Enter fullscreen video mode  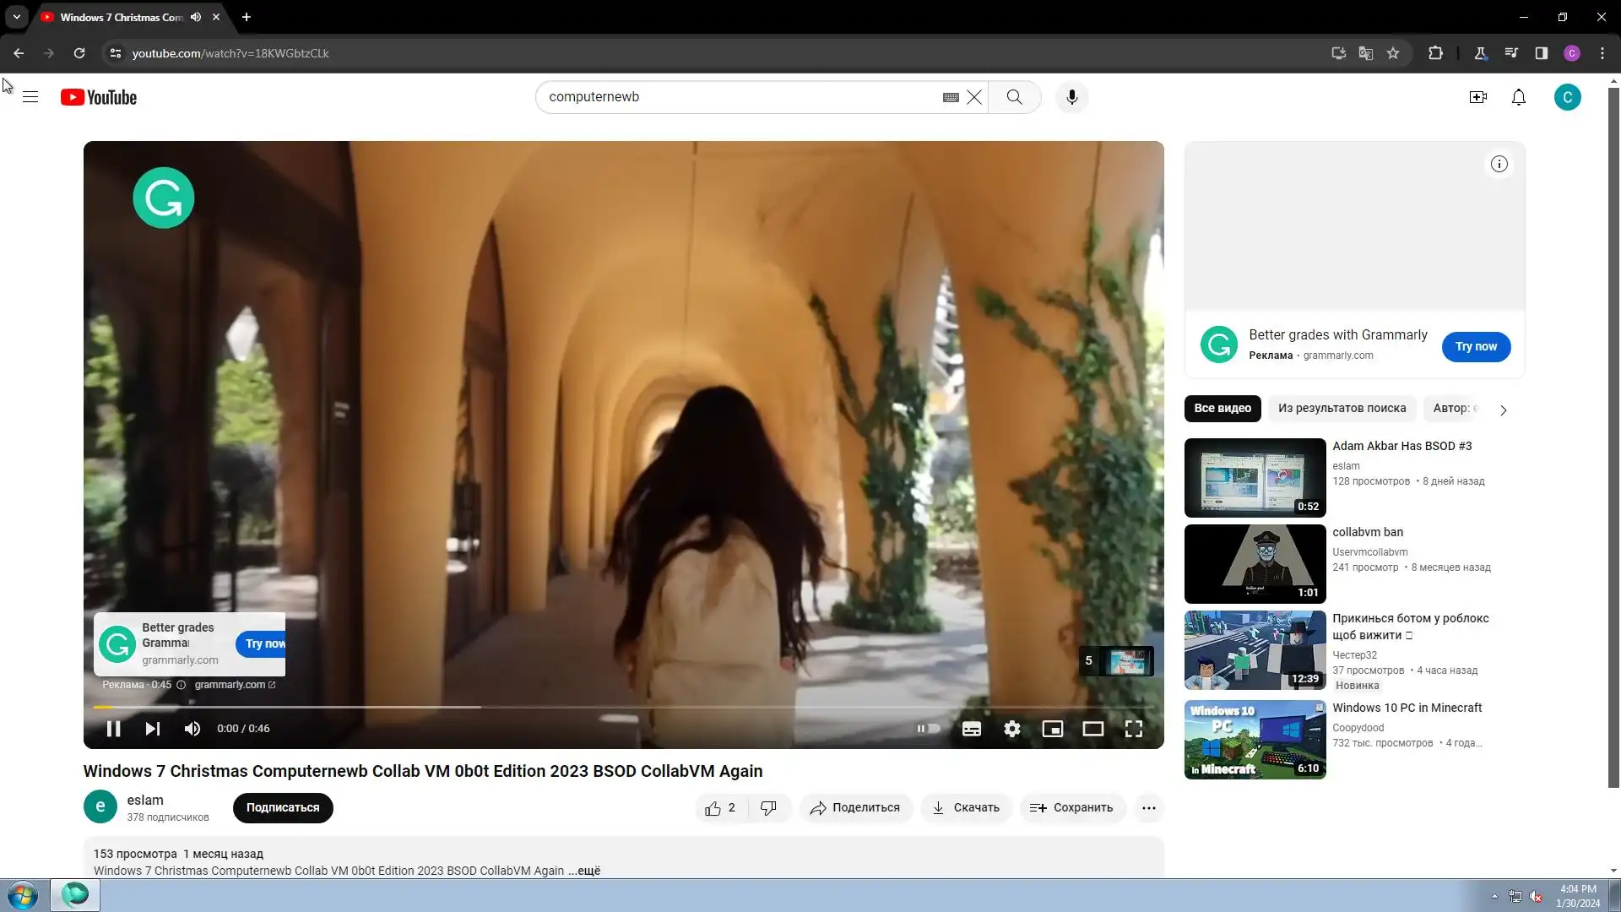1133,729
